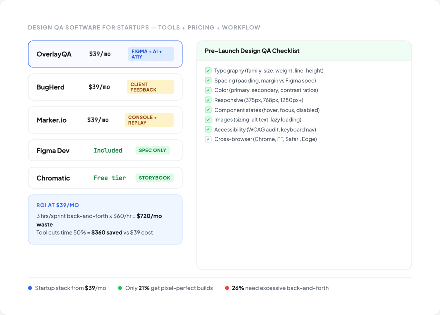Click the green dot beside pixel-perfect stat

[120, 288]
